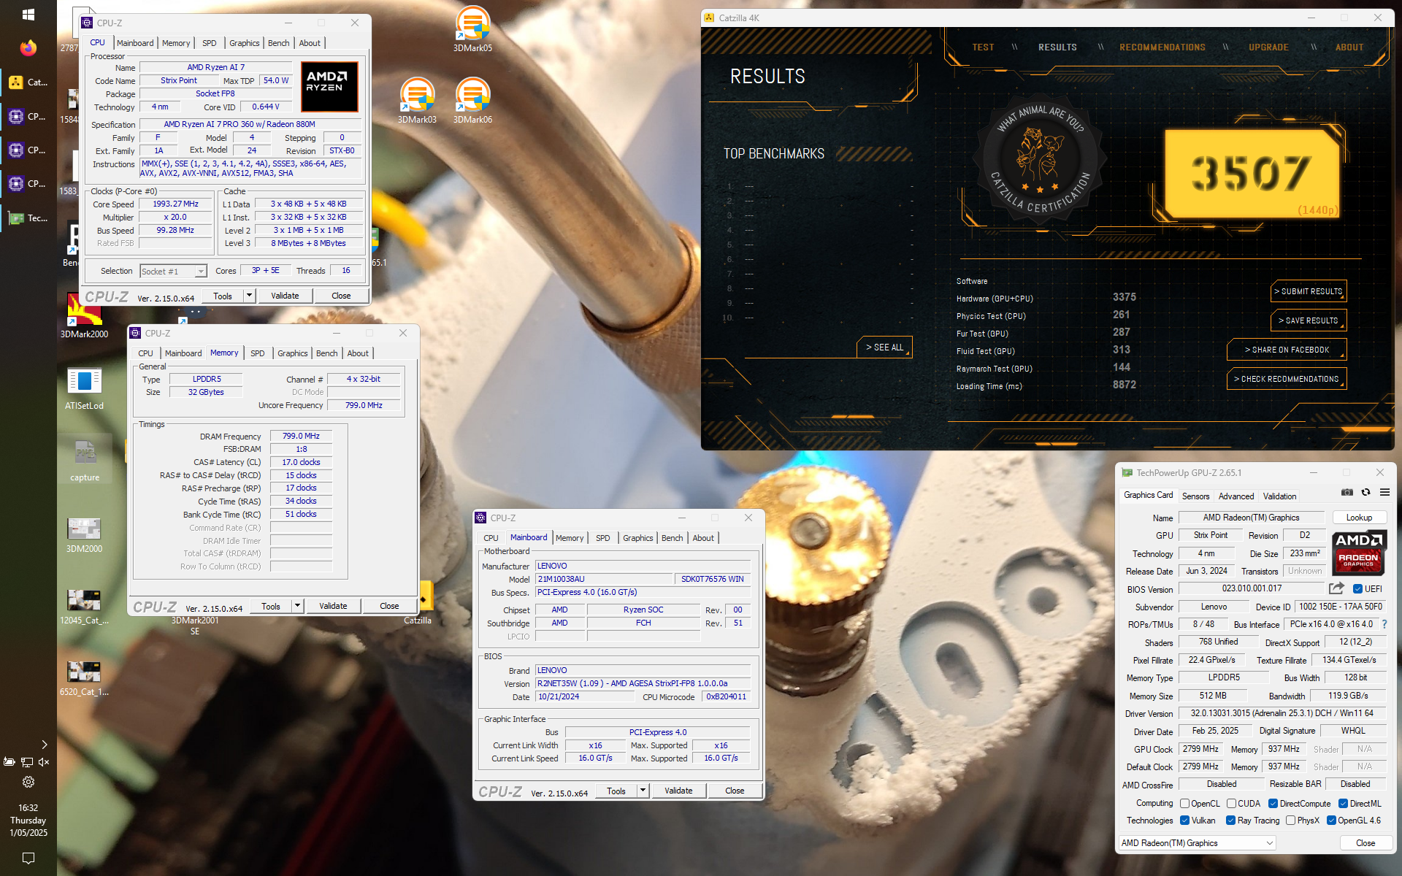The image size is (1402, 876).
Task: Open Advanced tab in GPU-Z
Action: [1236, 496]
